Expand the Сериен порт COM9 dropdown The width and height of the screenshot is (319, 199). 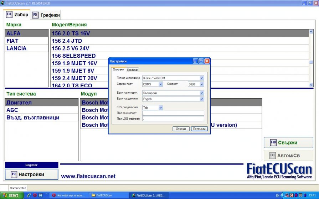point(161,84)
